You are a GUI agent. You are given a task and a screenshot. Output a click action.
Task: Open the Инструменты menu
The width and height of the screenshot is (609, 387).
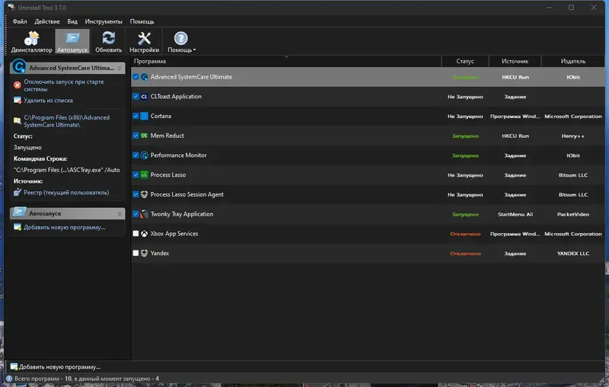104,21
